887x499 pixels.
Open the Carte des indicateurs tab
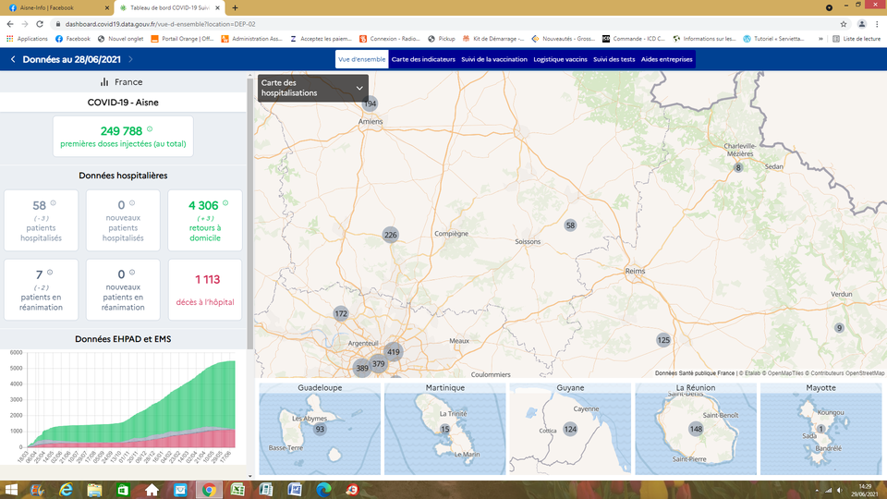click(x=423, y=59)
